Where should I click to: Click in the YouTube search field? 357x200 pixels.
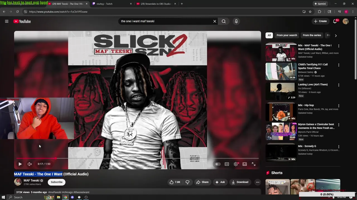pos(166,21)
